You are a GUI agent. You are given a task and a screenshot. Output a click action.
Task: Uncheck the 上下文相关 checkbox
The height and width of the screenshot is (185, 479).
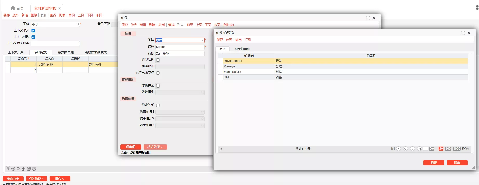[x=33, y=30]
